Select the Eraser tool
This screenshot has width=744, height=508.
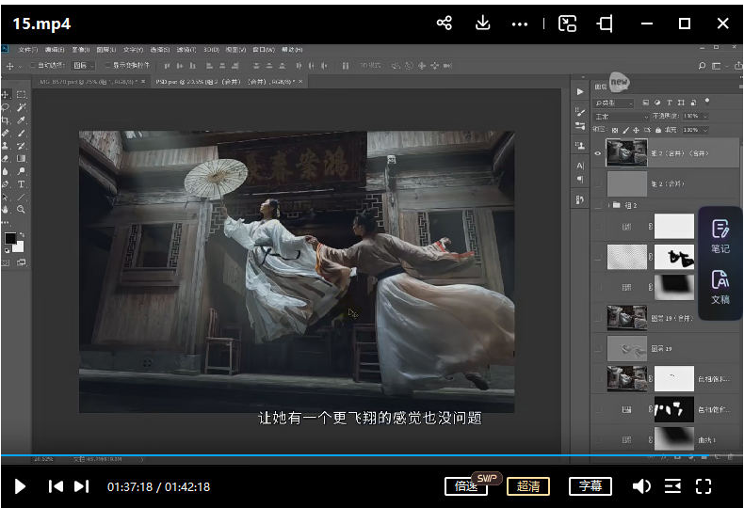(7, 159)
